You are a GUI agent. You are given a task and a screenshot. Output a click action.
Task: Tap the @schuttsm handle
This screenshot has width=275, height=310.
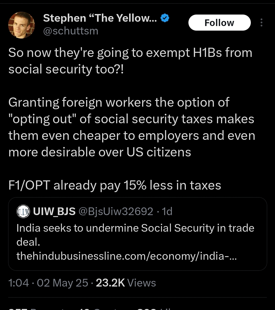pos(71,31)
